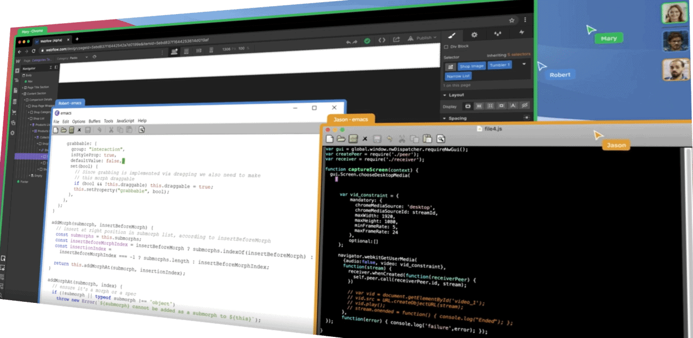Image resolution: width=693 pixels, height=338 pixels.
Task: Click the Save icon in Robert's emacs toolbar
Action: (87, 130)
